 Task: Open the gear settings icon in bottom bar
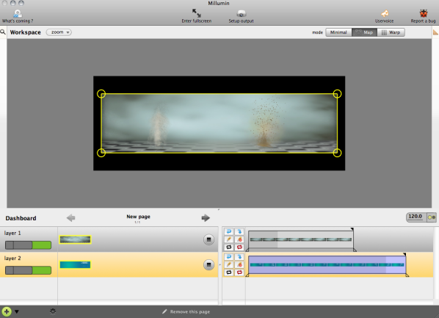point(53,311)
